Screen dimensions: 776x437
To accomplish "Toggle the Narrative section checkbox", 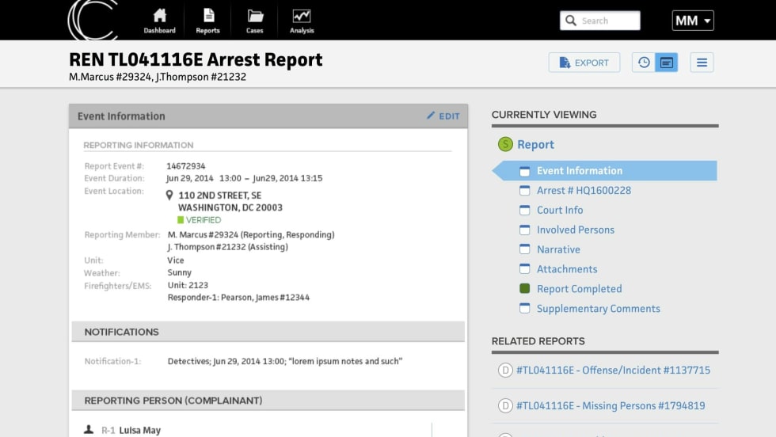I will [x=524, y=249].
